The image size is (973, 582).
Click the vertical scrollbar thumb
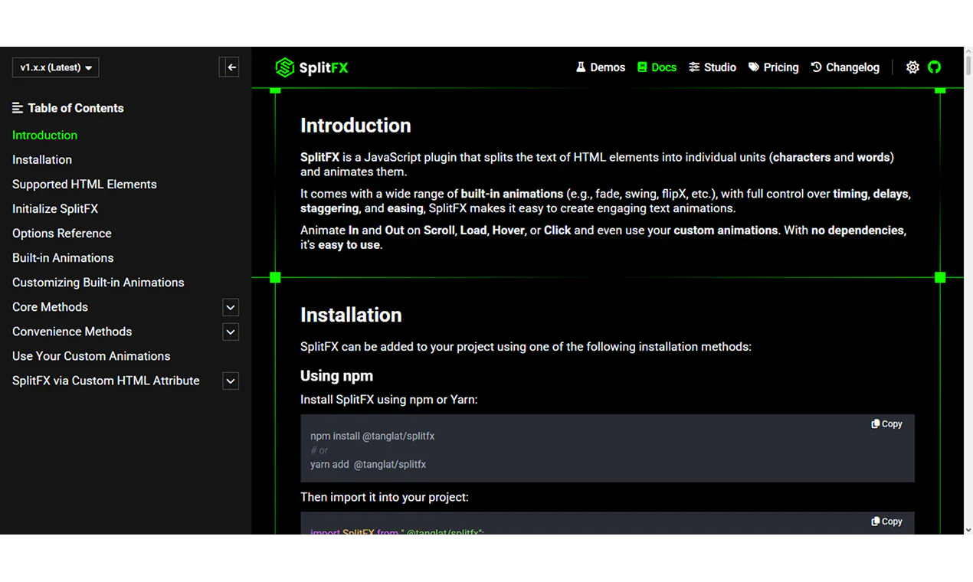tap(968, 67)
